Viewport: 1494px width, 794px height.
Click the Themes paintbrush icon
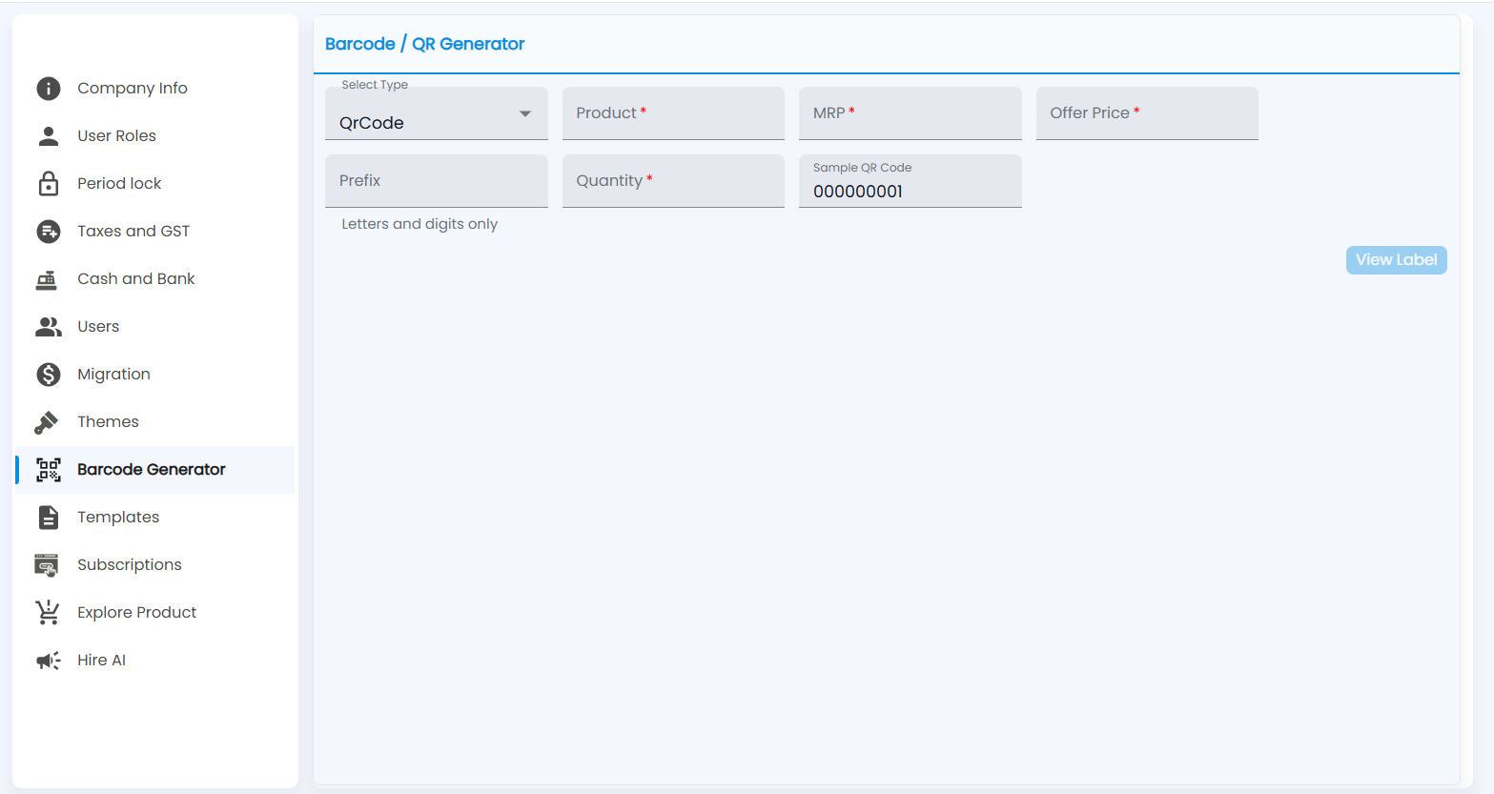pyautogui.click(x=47, y=422)
